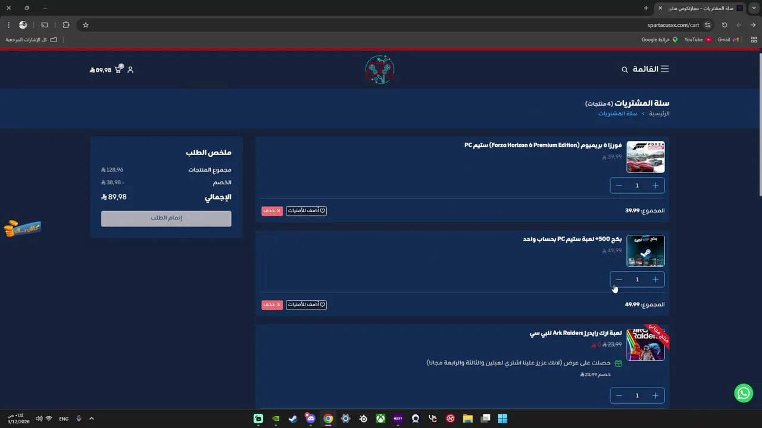The image size is (762, 428).
Task: Click the gift offer icon under Ark Raiders
Action: [618, 363]
